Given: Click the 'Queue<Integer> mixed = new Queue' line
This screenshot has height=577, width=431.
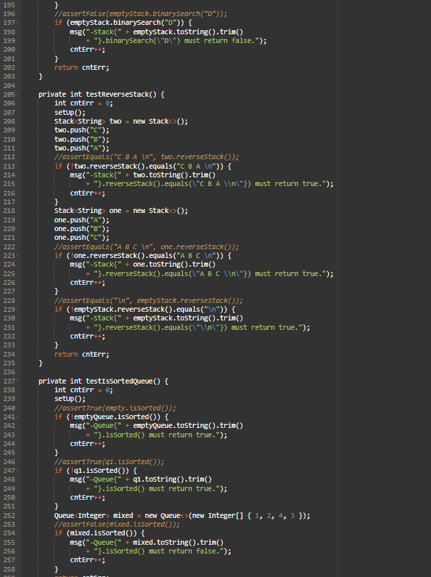Looking at the screenshot, I should pos(182,516).
